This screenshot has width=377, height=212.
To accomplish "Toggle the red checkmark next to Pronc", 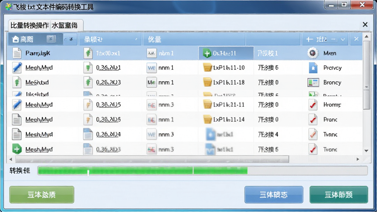I will [x=313, y=120].
